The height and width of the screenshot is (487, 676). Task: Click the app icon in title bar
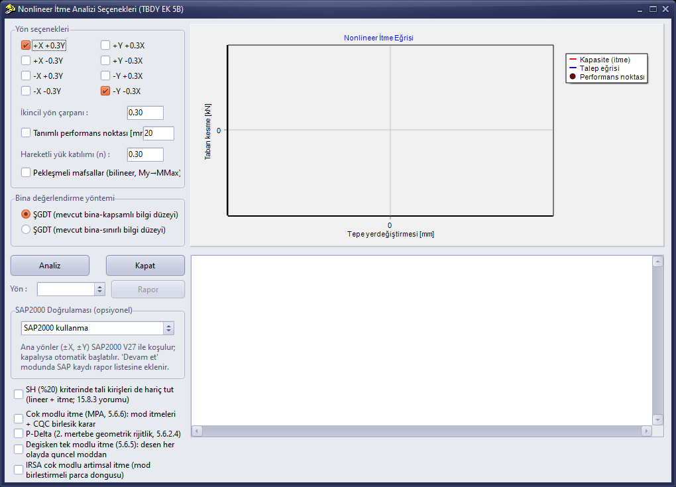click(11, 9)
